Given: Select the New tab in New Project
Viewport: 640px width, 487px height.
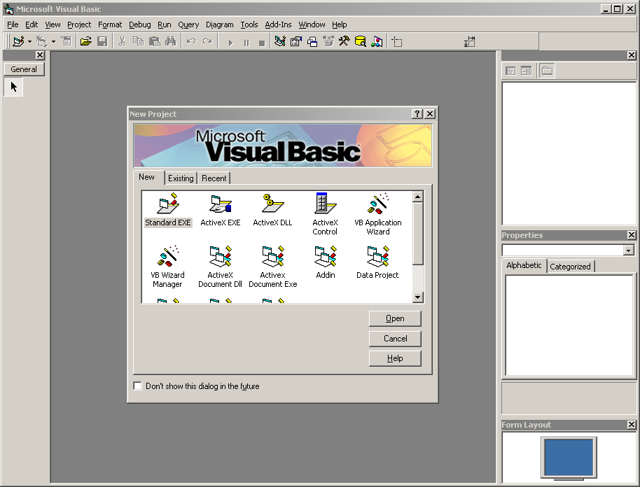Looking at the screenshot, I should 146,177.
